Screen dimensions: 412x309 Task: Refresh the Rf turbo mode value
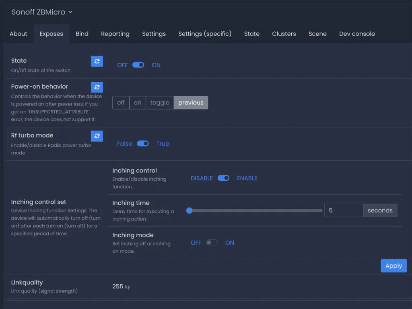click(x=97, y=136)
